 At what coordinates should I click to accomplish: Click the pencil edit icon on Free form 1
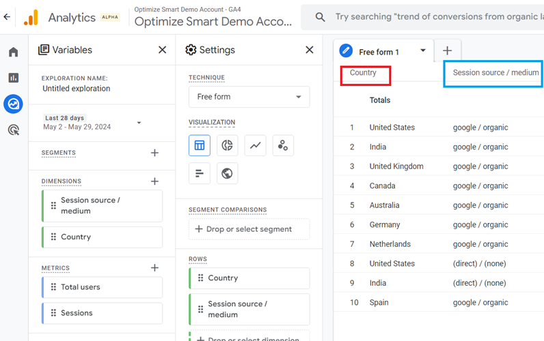coord(346,51)
